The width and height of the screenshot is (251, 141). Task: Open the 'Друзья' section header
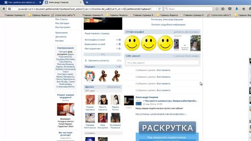coord(89,87)
